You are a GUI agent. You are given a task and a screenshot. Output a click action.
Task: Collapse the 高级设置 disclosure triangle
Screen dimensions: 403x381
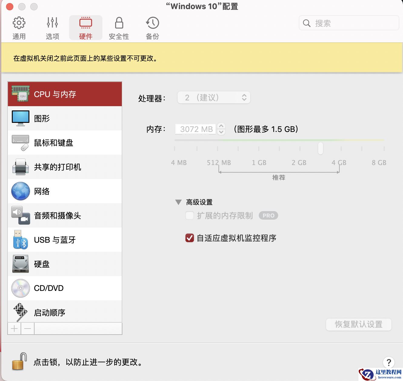pos(179,202)
